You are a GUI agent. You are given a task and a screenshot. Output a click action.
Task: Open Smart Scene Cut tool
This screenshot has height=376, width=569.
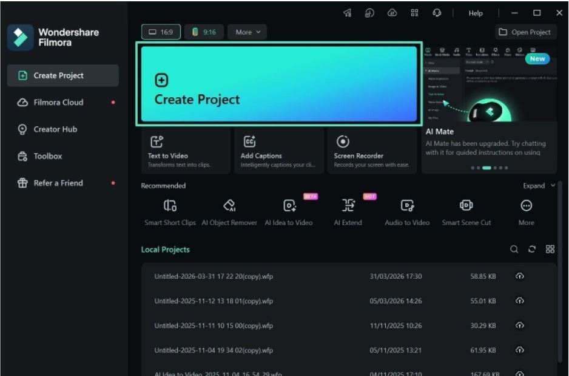466,212
